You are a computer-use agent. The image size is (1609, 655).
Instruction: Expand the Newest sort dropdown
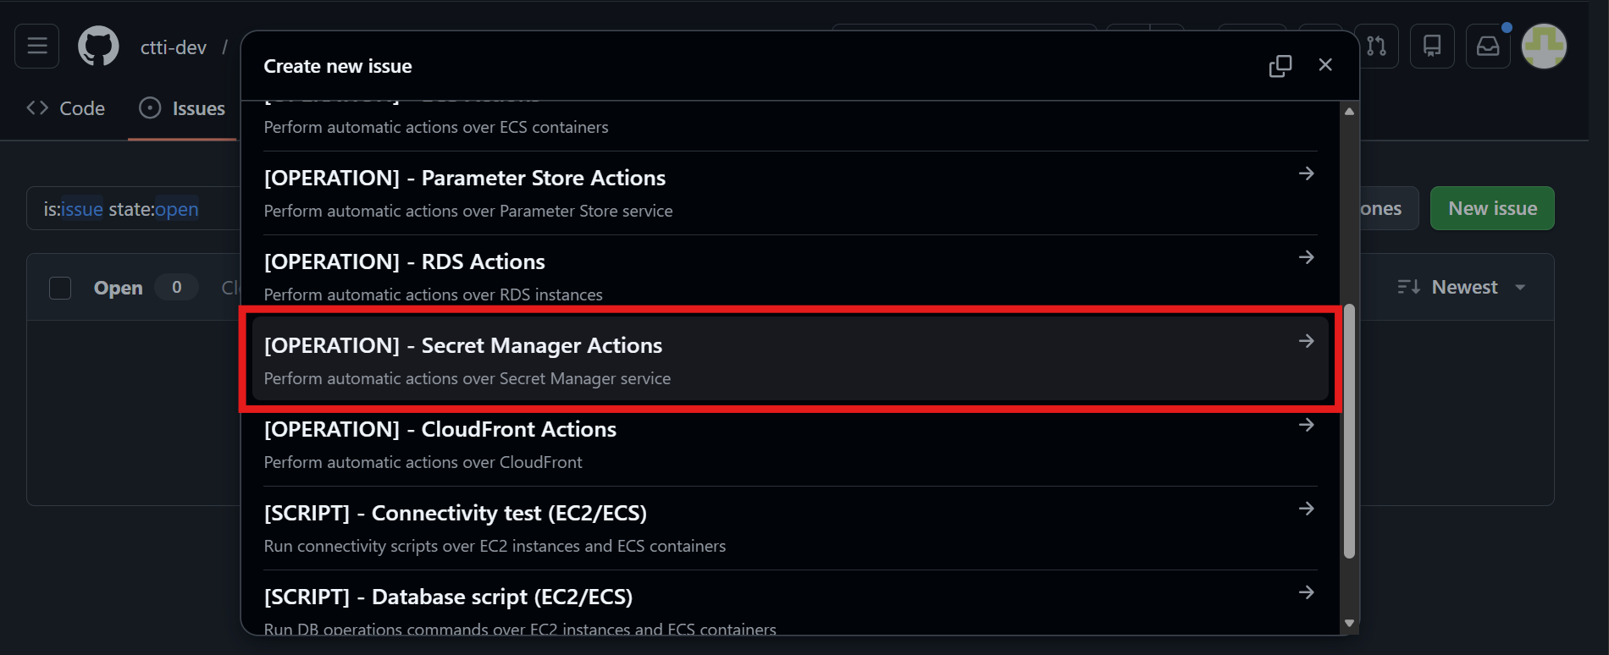click(x=1462, y=288)
